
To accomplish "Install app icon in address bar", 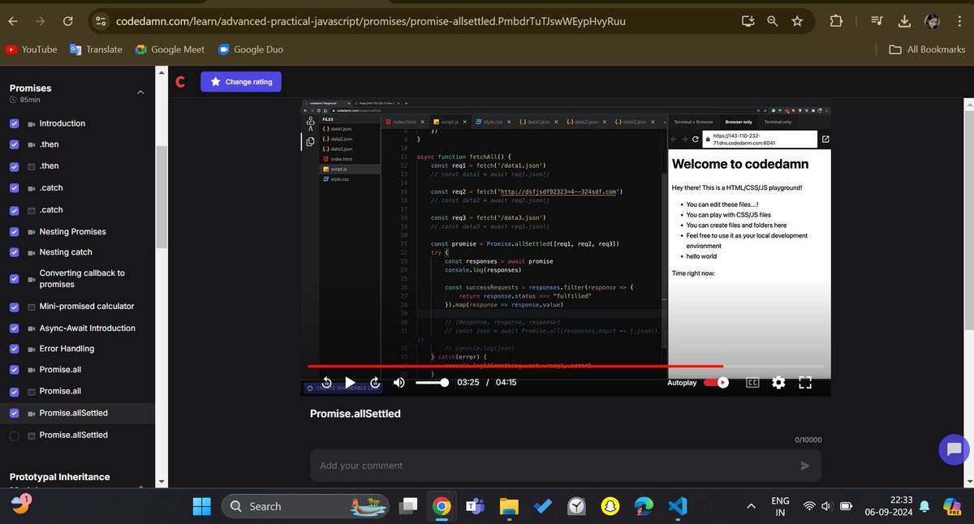I will click(x=748, y=22).
